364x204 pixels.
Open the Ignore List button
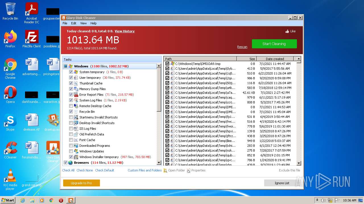(x=282, y=183)
